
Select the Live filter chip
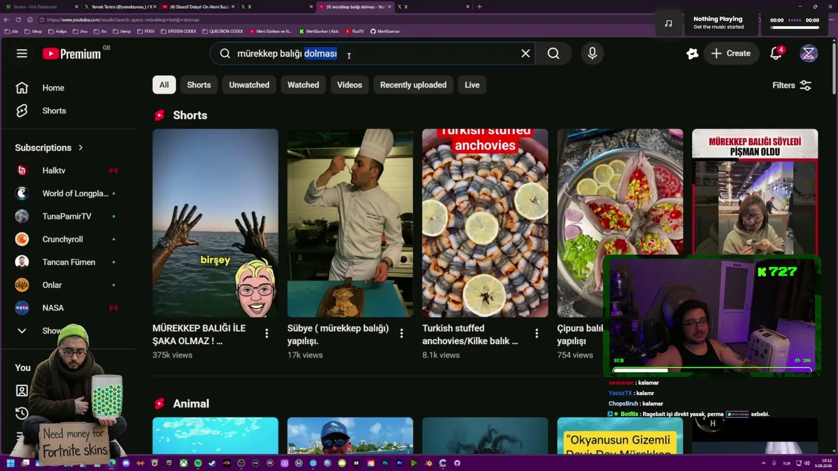click(x=472, y=85)
